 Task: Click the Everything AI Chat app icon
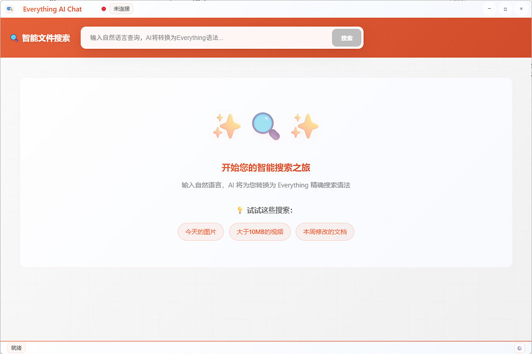coord(9,9)
